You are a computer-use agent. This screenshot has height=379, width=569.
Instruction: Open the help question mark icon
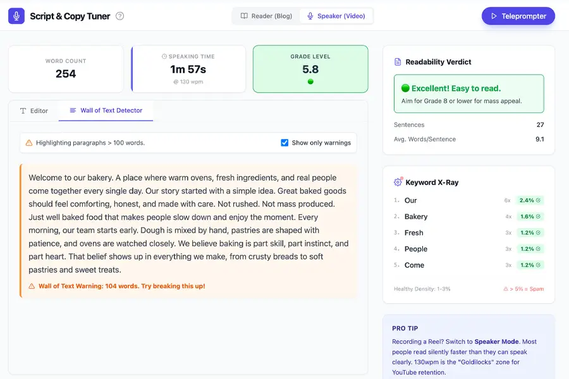[x=120, y=16]
